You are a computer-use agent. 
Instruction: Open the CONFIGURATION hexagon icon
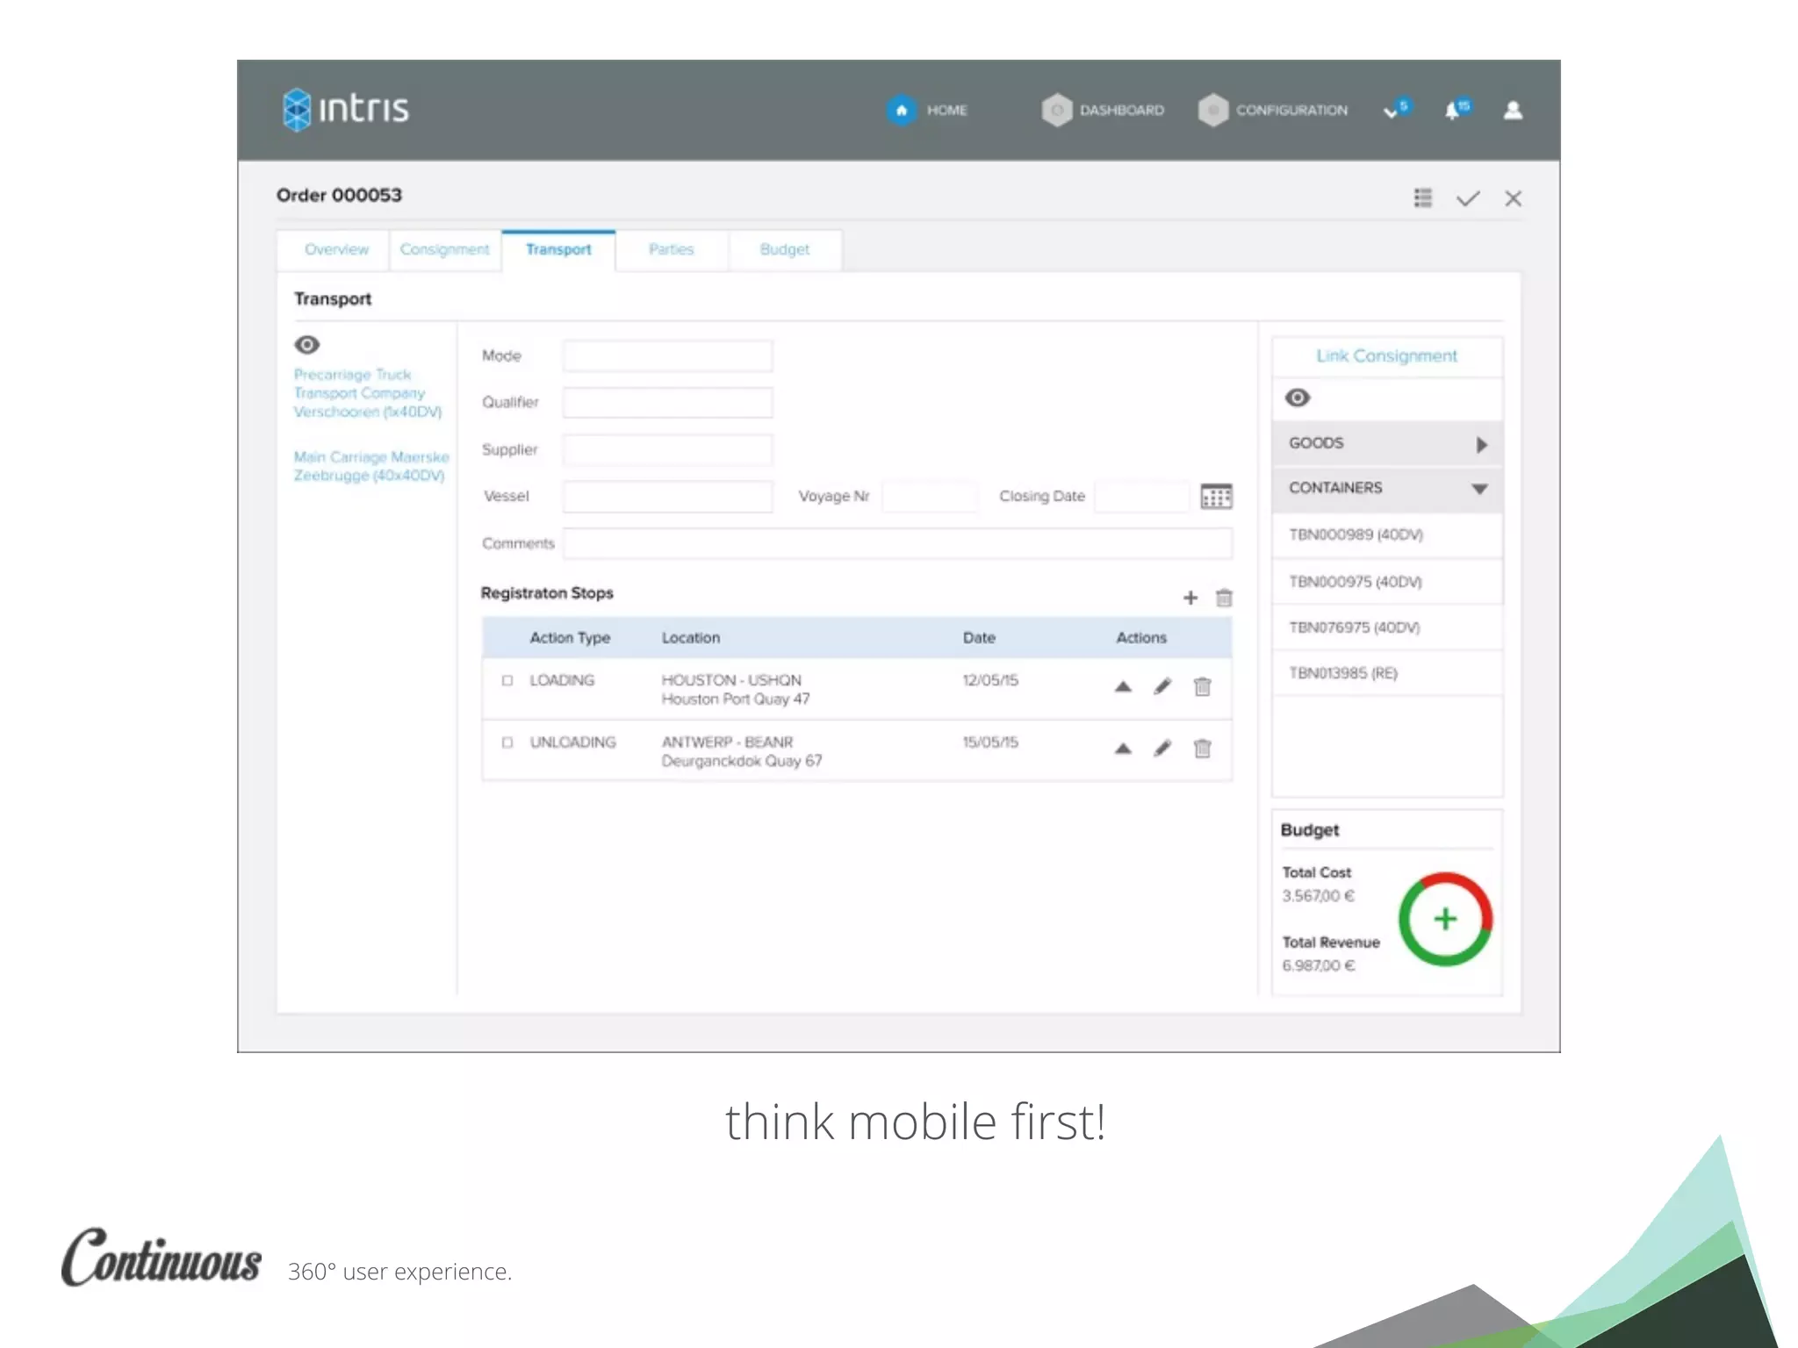1213,110
